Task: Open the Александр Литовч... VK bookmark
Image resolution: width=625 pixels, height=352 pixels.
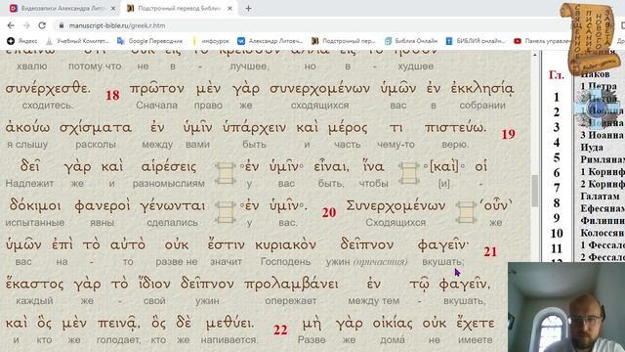Action: coord(271,41)
